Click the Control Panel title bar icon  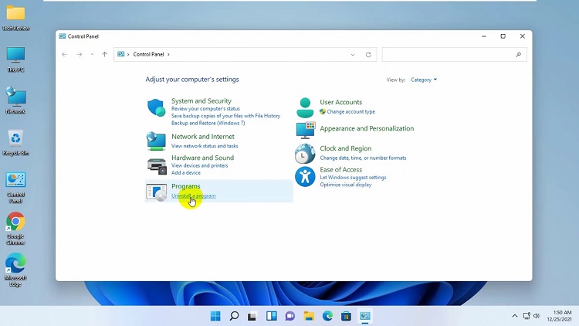click(x=62, y=36)
